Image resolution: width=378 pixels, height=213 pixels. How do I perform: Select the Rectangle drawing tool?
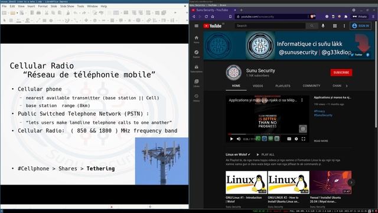point(44,21)
